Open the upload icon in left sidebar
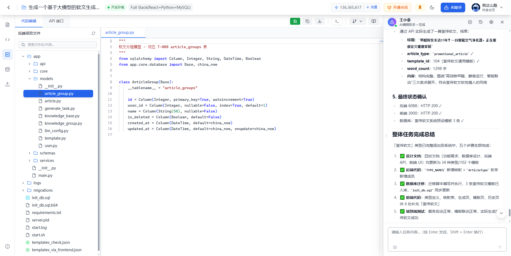This screenshot has height=256, width=511. [x=7, y=84]
